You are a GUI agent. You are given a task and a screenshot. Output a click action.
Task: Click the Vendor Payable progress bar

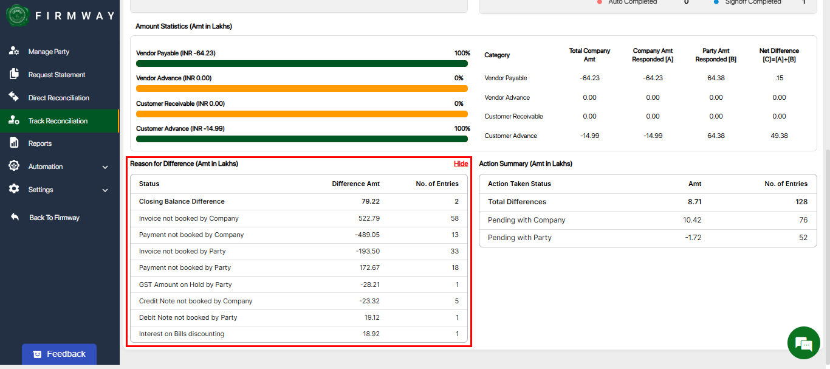(301, 63)
